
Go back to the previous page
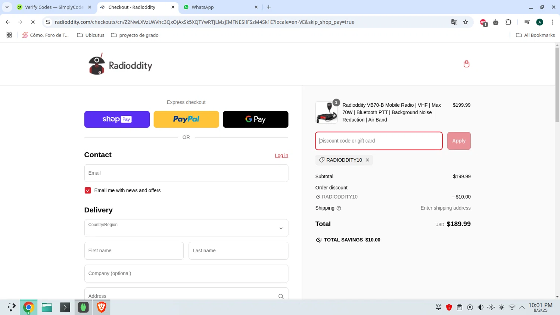(x=8, y=22)
